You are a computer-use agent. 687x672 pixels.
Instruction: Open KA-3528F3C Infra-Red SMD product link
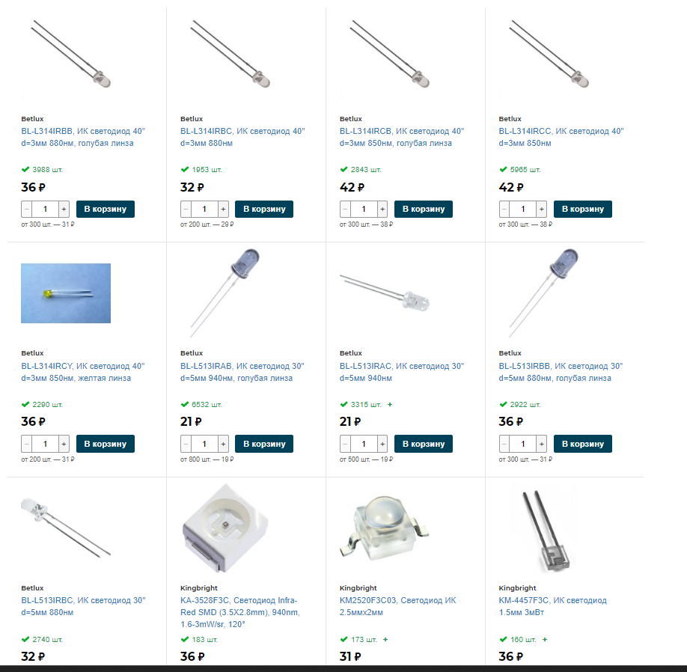[240, 612]
